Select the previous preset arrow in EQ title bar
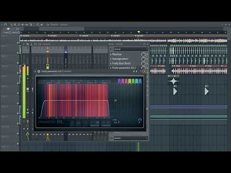This screenshot has width=231, height=173. [134, 71]
